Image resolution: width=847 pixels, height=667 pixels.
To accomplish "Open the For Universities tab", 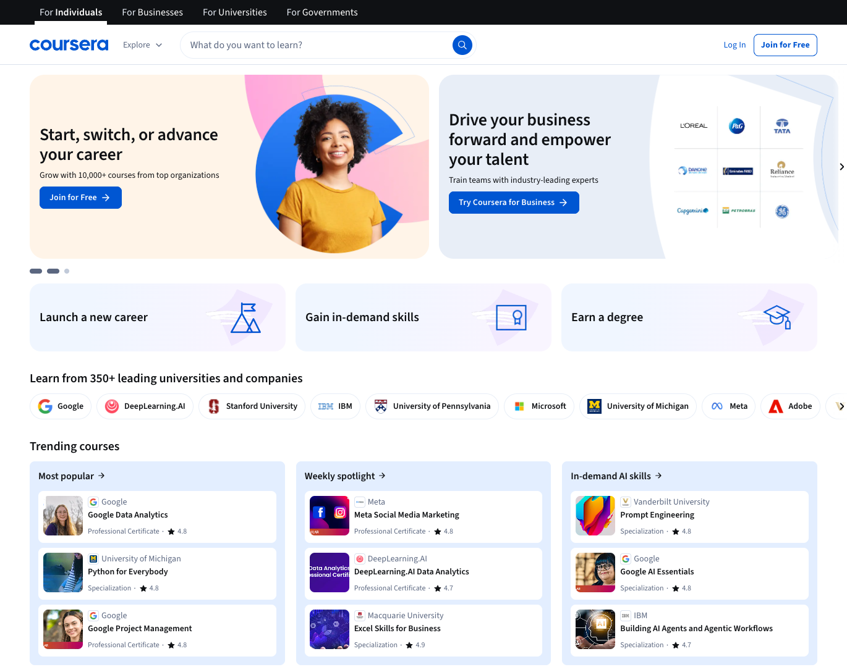I will tap(234, 12).
